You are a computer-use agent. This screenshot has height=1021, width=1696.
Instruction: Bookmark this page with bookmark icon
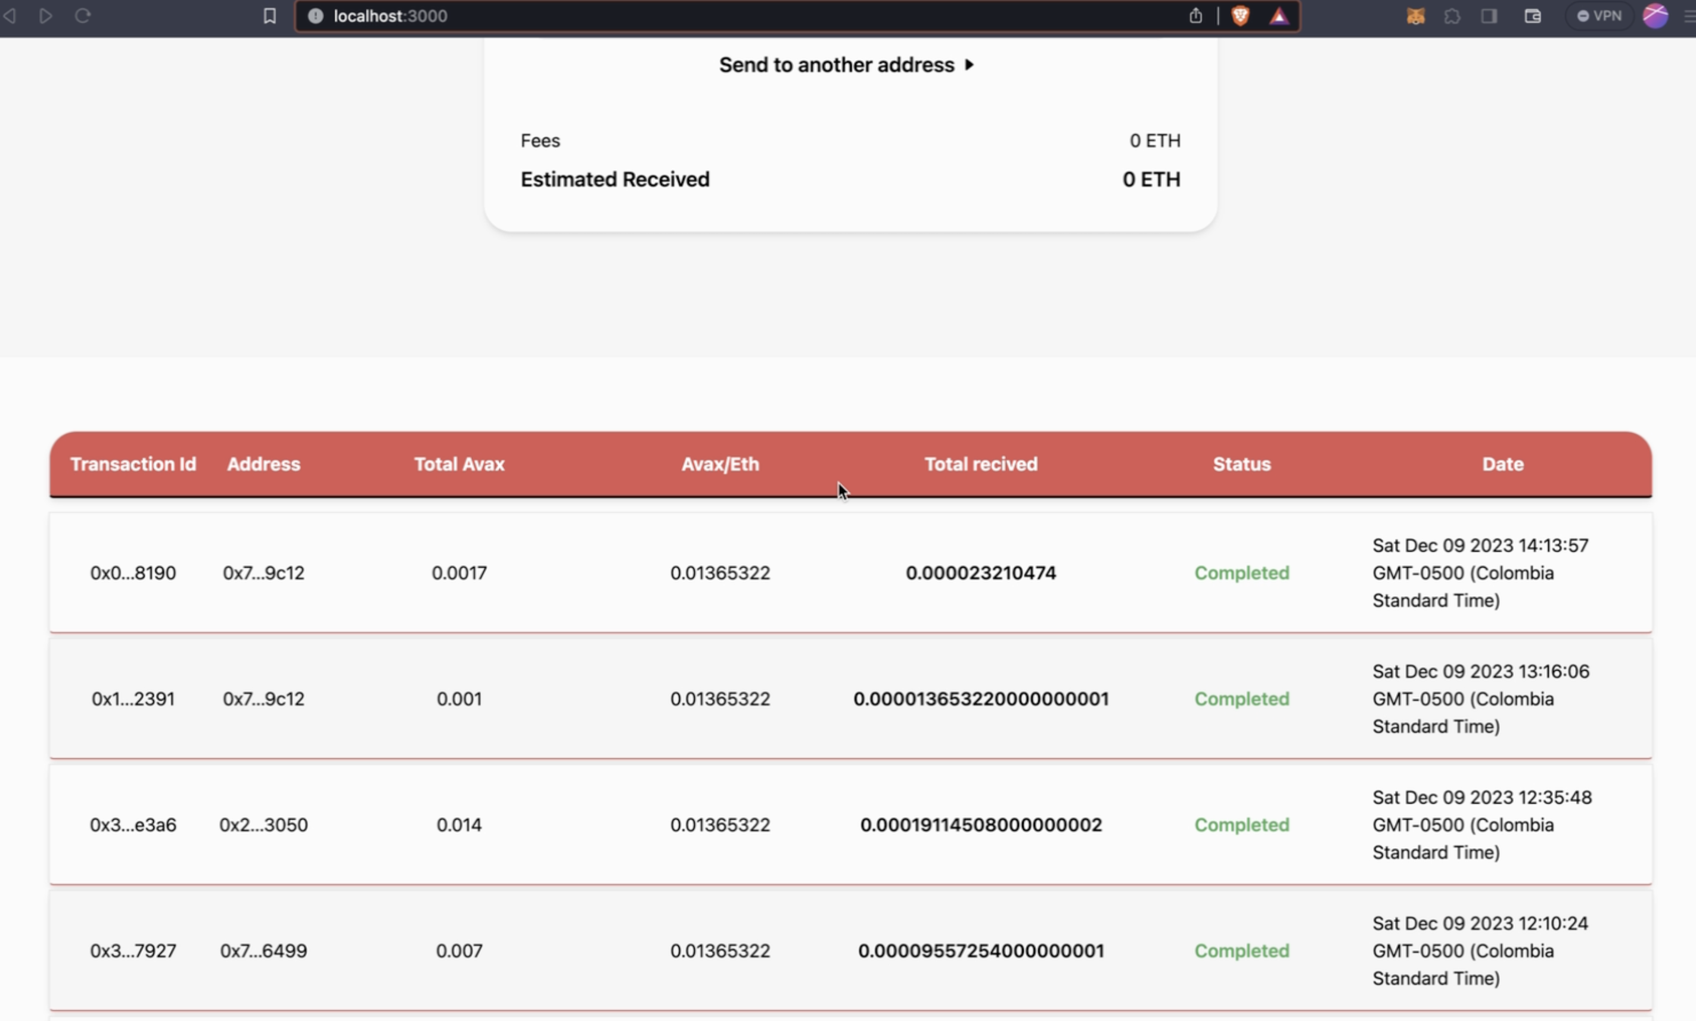pos(270,16)
